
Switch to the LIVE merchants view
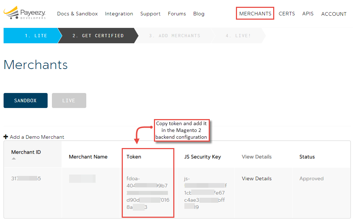(69, 100)
